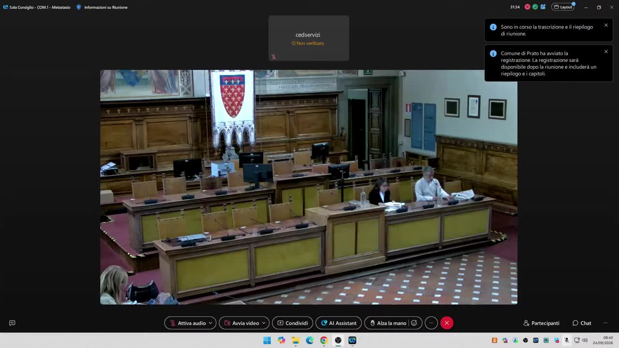Open the Layout options button
Screen dimensions: 619x348
tap(563, 7)
